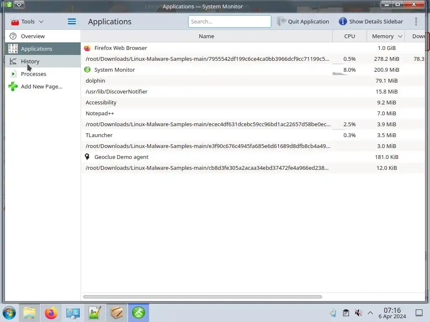This screenshot has height=322, width=430.
Task: Select System Monitor row
Action: point(253,70)
